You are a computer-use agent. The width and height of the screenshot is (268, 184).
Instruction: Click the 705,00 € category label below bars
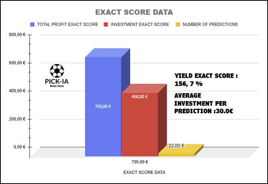coord(140,162)
